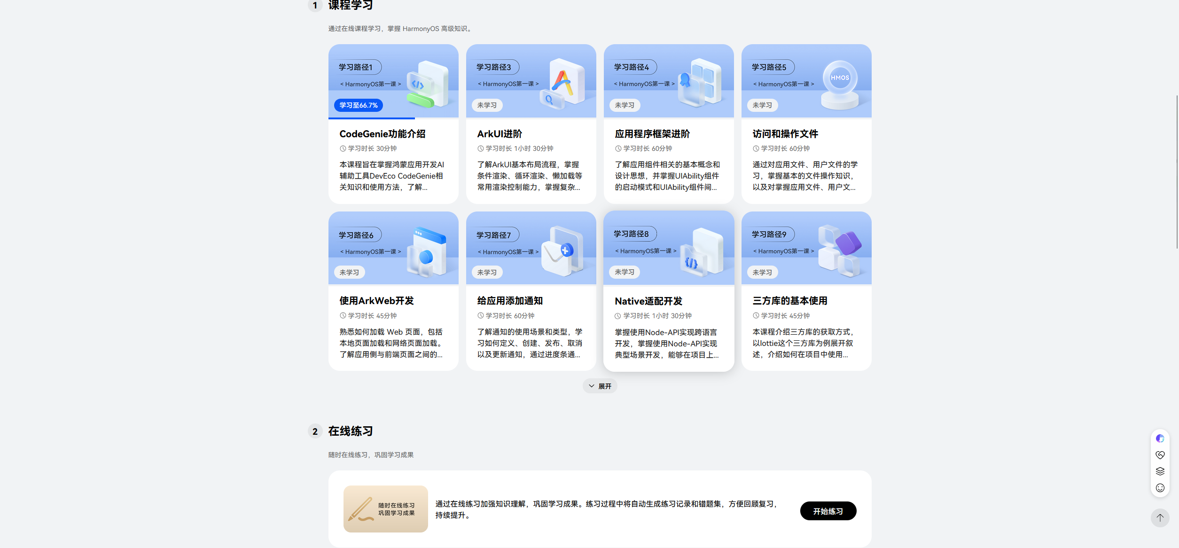The image size is (1179, 548).
Task: Select the 学习路径7 label tag
Action: click(493, 235)
